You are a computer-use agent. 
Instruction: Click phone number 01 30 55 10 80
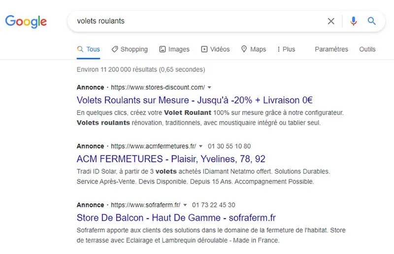[x=229, y=146]
